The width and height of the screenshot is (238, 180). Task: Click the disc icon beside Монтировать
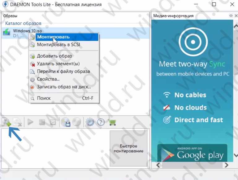(x=32, y=37)
